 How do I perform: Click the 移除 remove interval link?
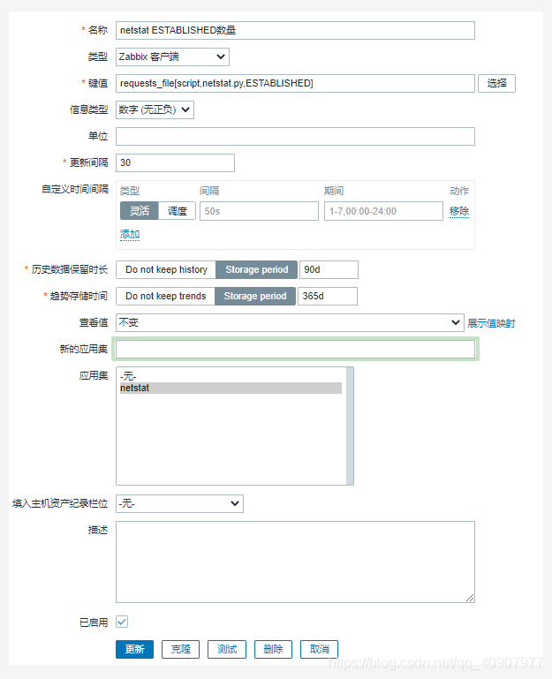point(459,211)
